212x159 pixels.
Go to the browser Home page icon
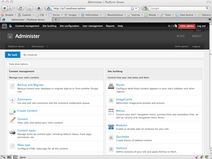pos(39,8)
